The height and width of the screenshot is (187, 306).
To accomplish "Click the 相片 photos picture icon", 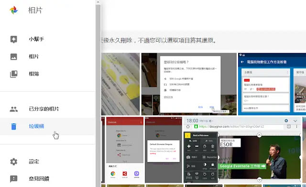I will pyautogui.click(x=14, y=56).
